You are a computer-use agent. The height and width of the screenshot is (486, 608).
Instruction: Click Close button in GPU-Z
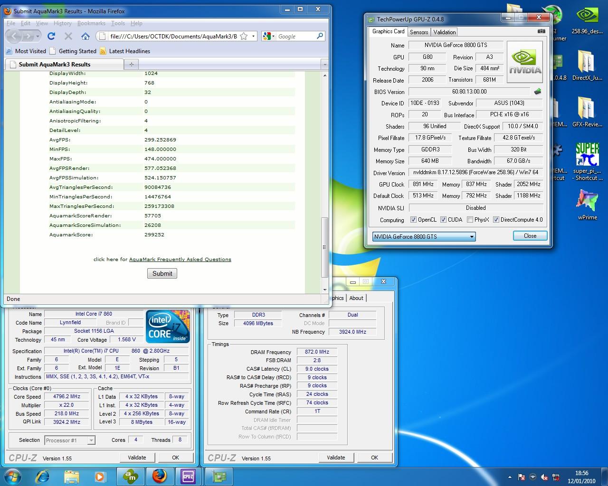530,236
